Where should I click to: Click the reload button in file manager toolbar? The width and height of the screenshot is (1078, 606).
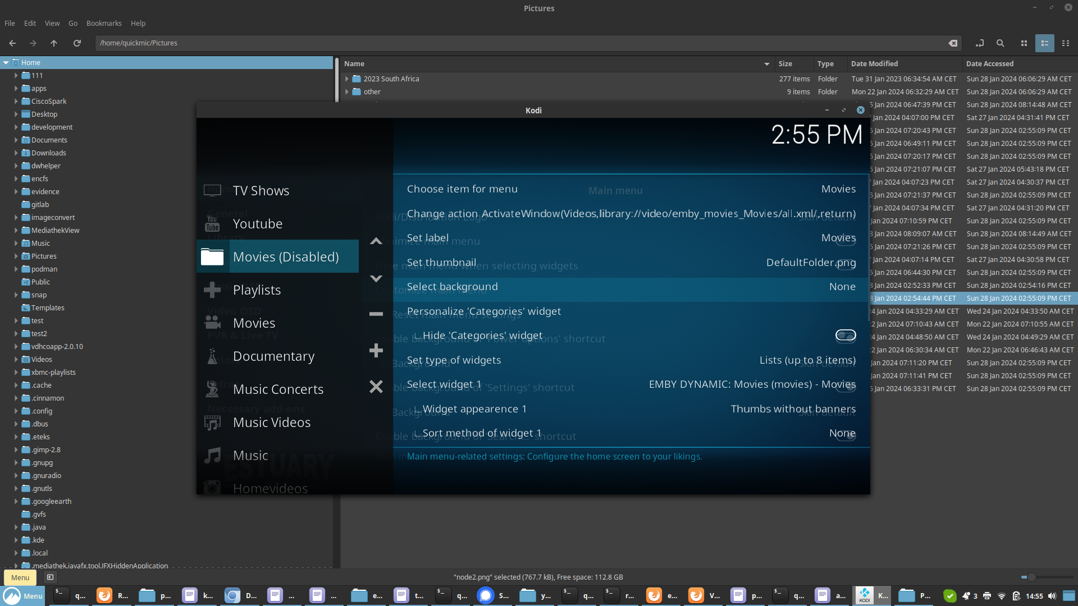pyautogui.click(x=77, y=43)
